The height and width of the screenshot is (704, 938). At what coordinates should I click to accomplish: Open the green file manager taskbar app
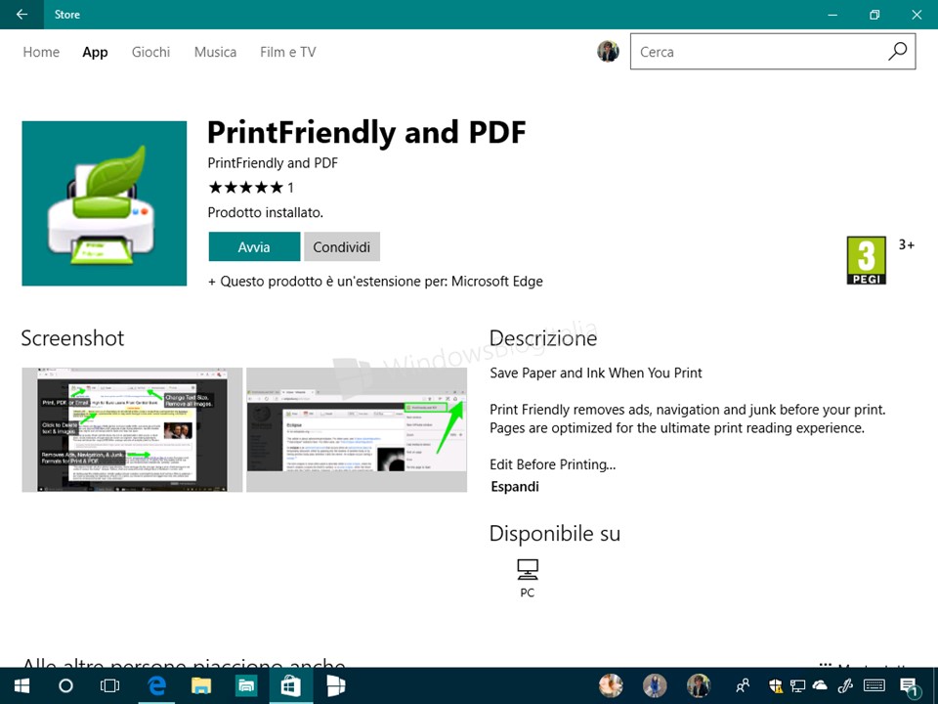click(x=246, y=686)
